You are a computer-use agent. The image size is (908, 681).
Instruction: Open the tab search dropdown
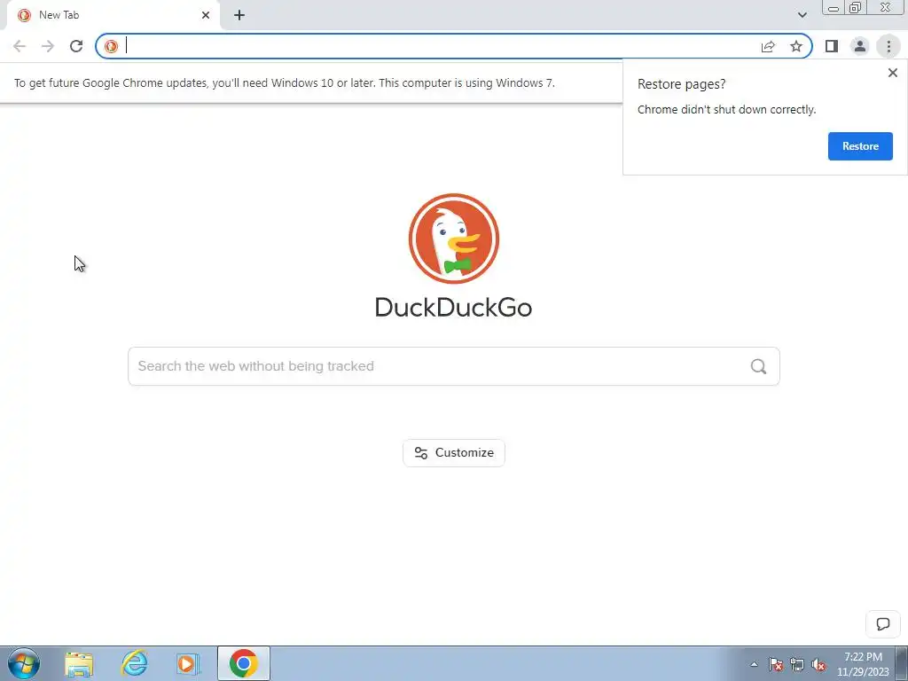(802, 15)
